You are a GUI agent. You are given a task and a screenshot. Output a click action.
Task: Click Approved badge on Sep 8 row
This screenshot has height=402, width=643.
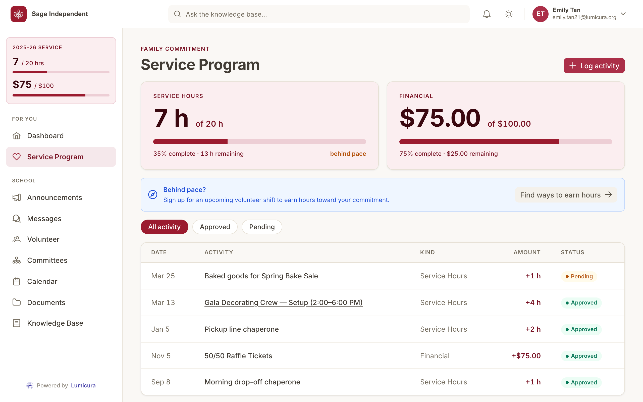(581, 383)
